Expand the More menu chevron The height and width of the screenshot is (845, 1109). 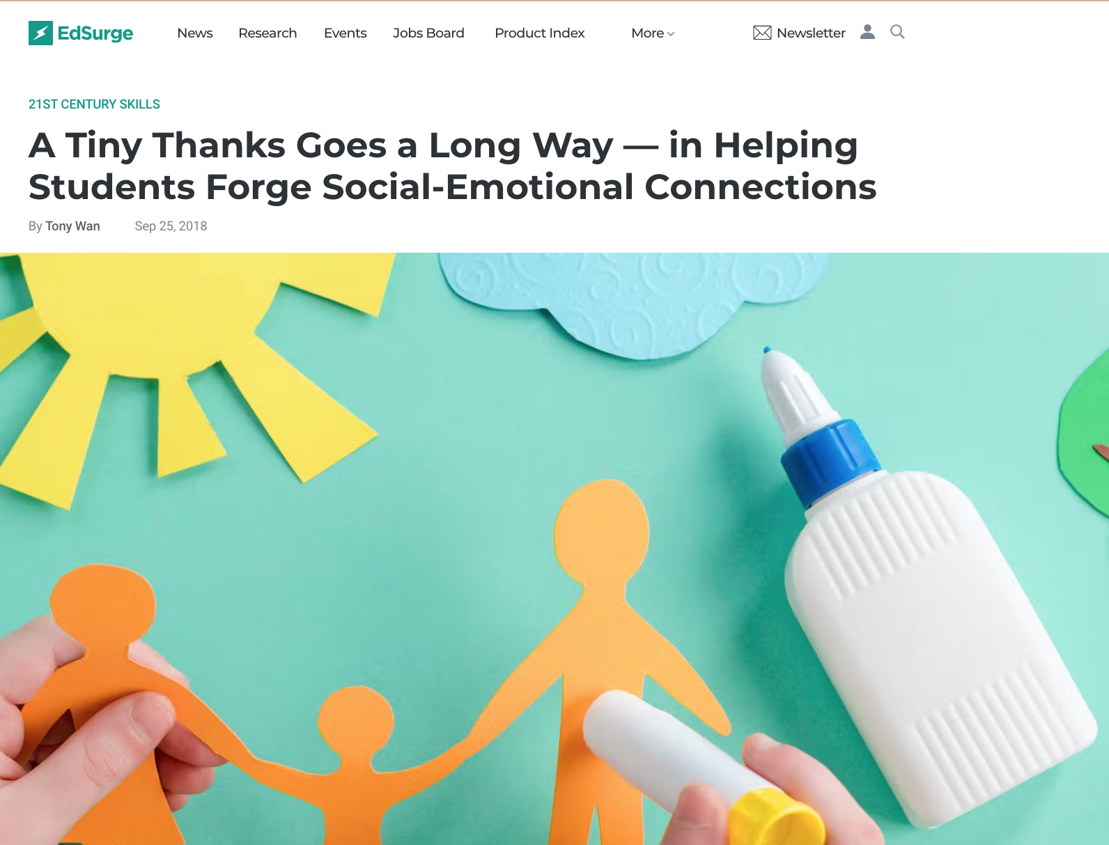(x=671, y=34)
